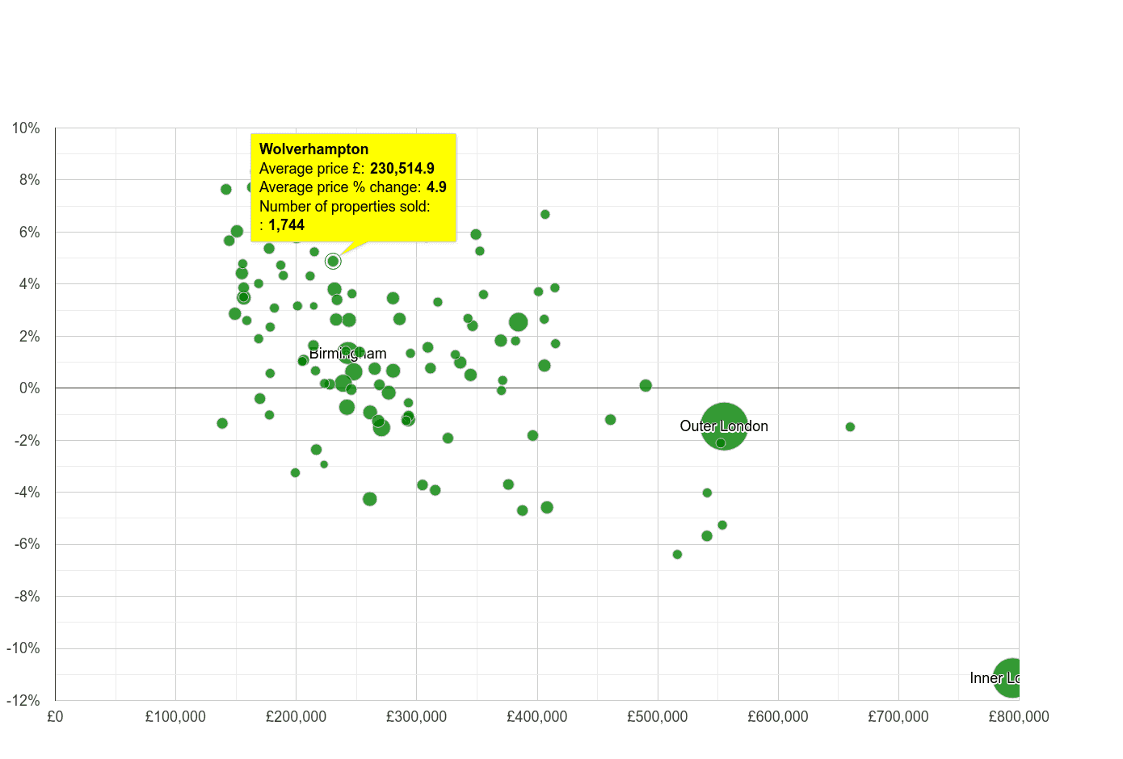Click the bubble near £660,000 average price
The width and height of the screenshot is (1123, 759).
pyautogui.click(x=851, y=426)
